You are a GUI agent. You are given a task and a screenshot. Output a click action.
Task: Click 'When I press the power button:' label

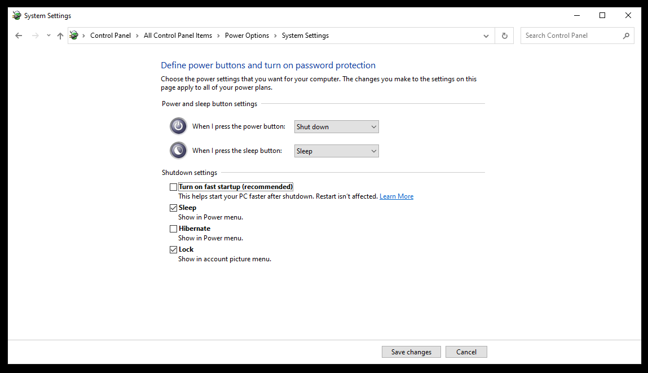coord(239,126)
